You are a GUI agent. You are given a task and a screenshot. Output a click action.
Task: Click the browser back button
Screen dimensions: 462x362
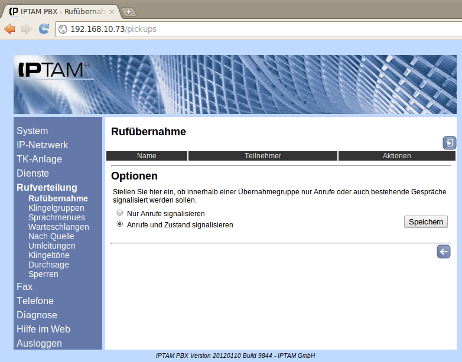pos(9,29)
